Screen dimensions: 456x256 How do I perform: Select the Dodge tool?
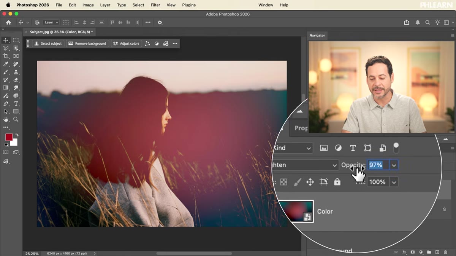16,96
